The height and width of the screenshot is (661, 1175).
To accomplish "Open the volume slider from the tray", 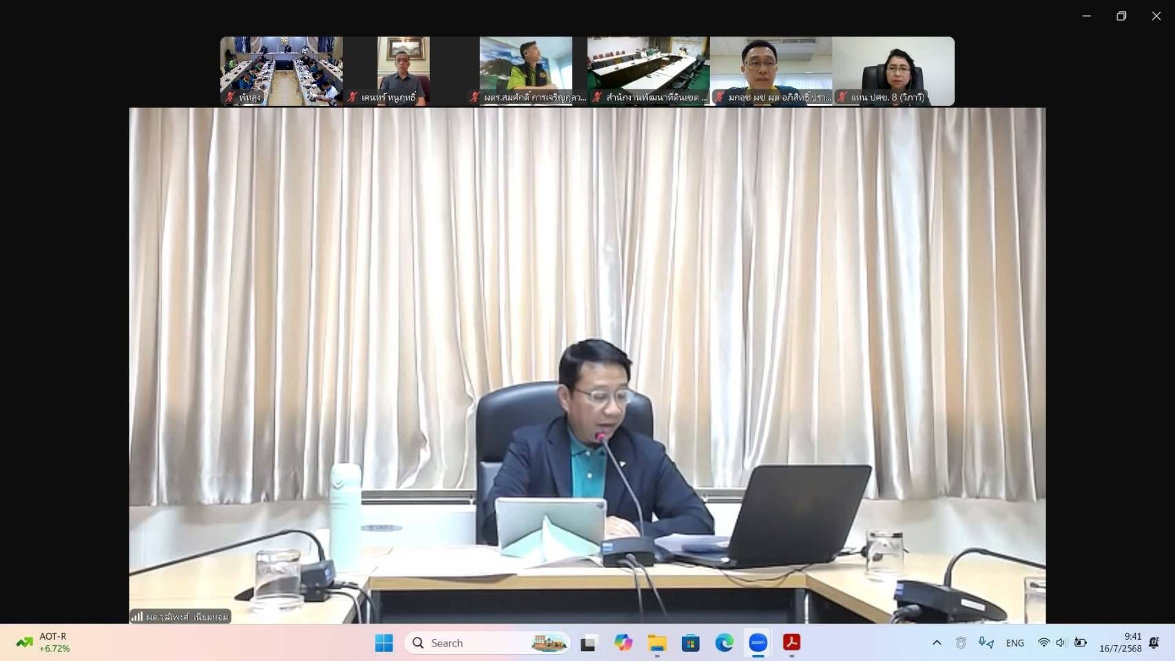I will 1061,642.
